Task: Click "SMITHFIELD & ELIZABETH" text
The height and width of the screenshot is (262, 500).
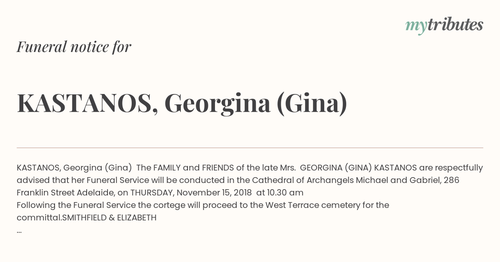Action: click(109, 218)
